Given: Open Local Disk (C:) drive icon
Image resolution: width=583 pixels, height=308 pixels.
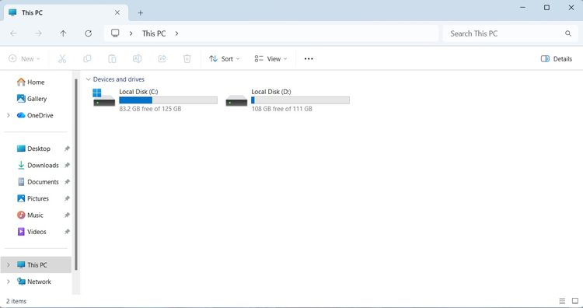Looking at the screenshot, I should click(x=103, y=97).
